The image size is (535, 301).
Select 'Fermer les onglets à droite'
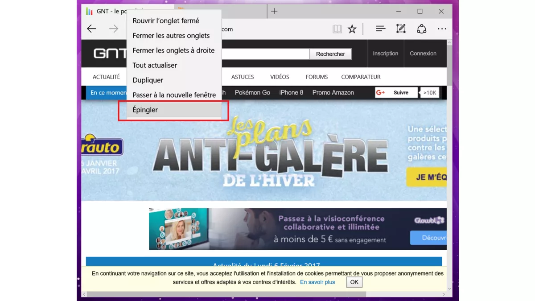coord(174,50)
